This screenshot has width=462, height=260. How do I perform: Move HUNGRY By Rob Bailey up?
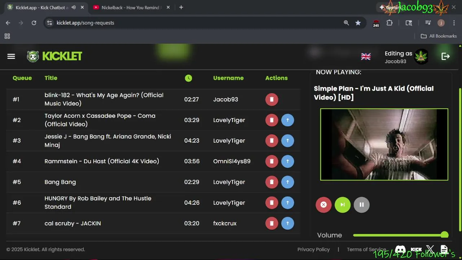[288, 203]
